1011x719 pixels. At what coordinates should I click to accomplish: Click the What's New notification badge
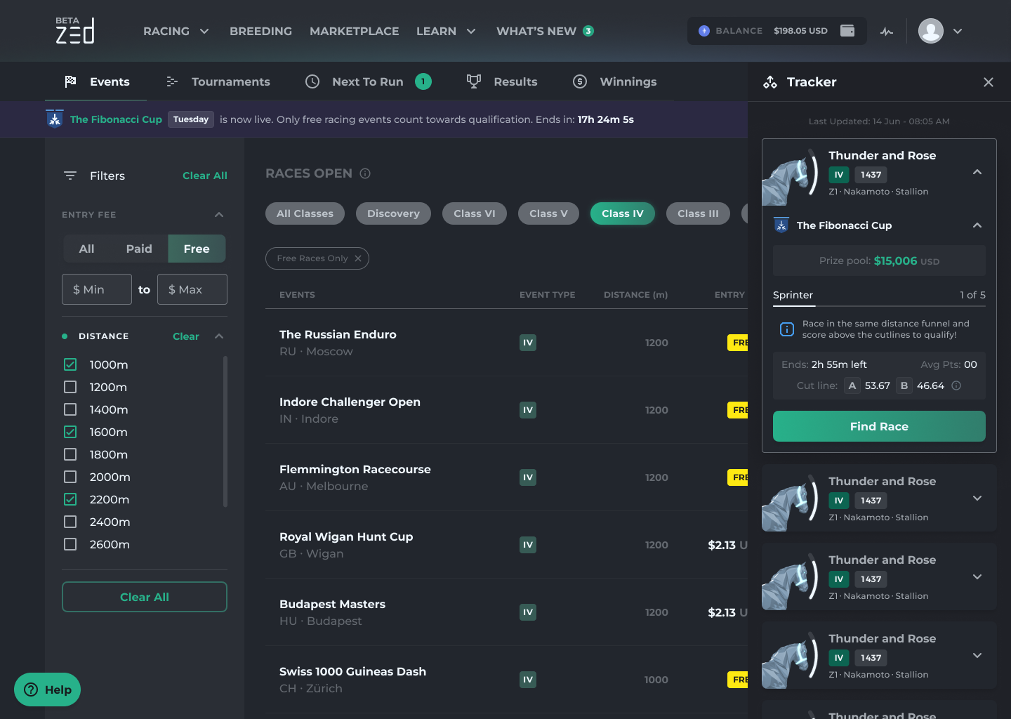588,31
